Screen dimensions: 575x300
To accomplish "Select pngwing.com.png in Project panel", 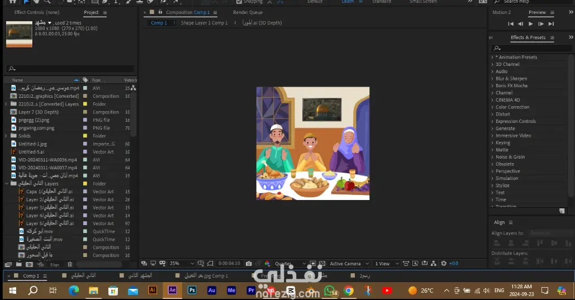I will pos(36,128).
